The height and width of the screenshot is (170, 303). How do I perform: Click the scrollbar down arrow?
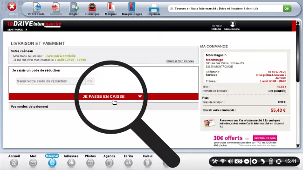pyautogui.click(x=298, y=146)
